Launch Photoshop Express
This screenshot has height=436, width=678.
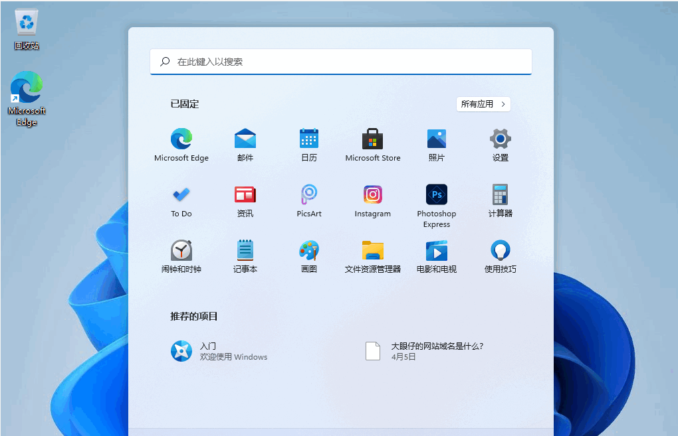pos(436,206)
